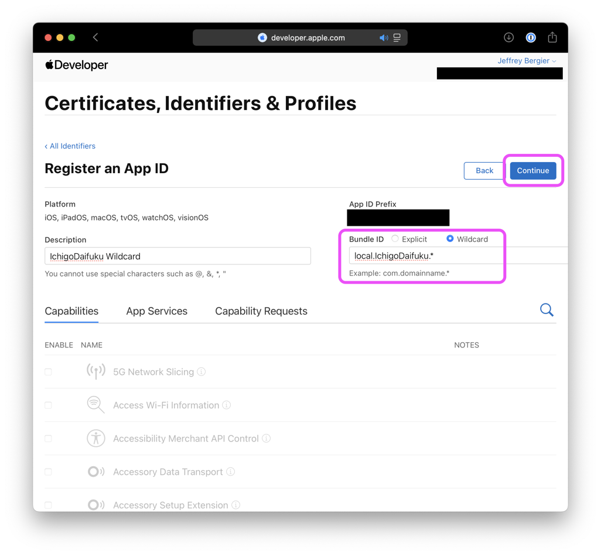Show info for Access Wi-Fi Information
This screenshot has width=601, height=555.
(227, 405)
